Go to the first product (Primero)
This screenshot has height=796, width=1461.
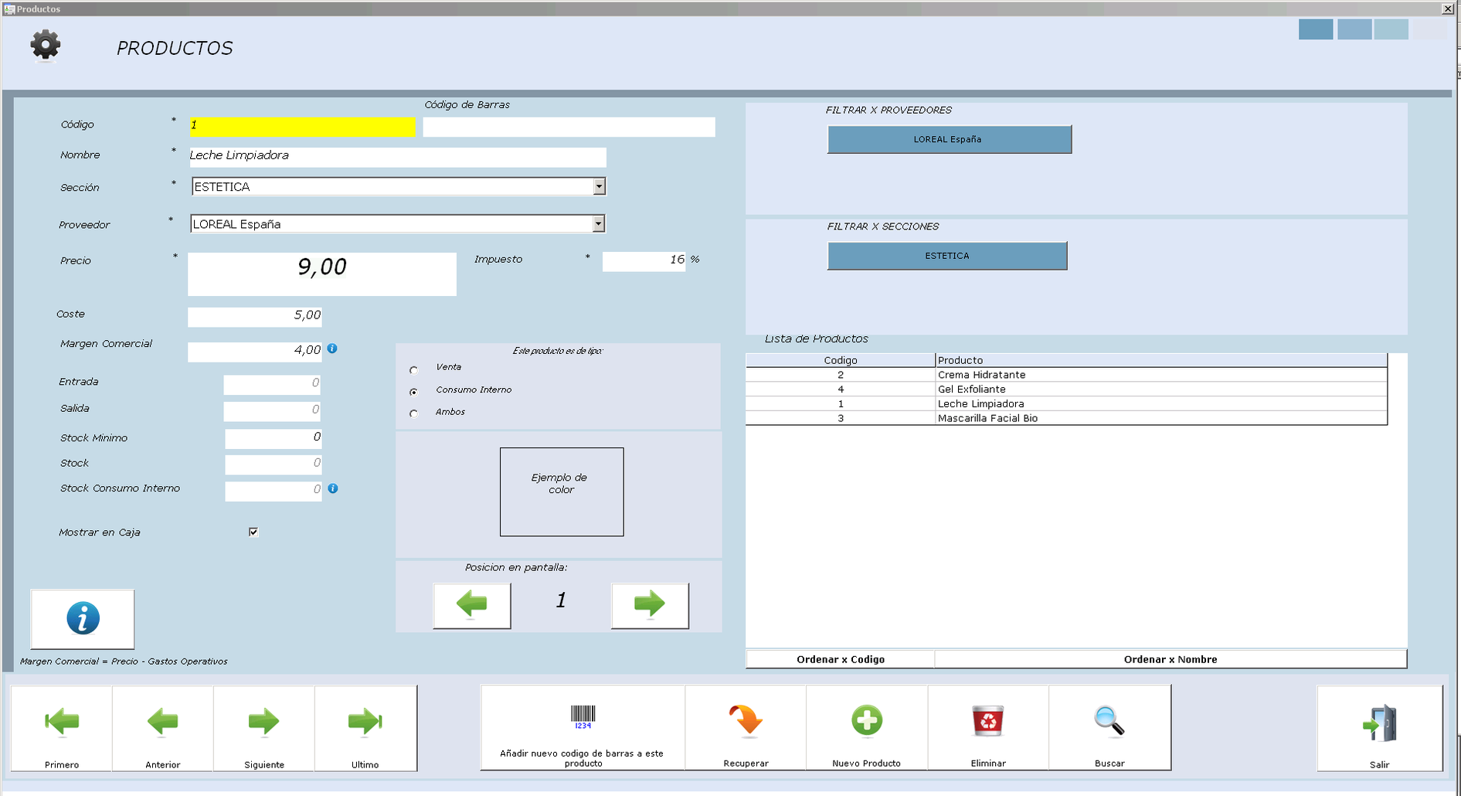point(62,727)
